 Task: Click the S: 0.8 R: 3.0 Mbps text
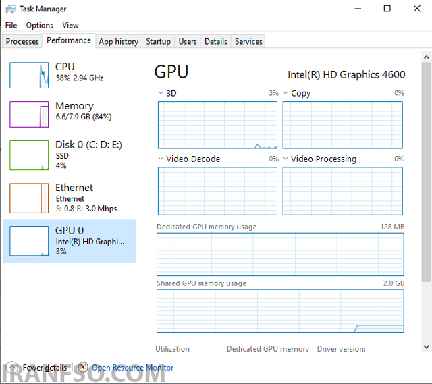86,209
